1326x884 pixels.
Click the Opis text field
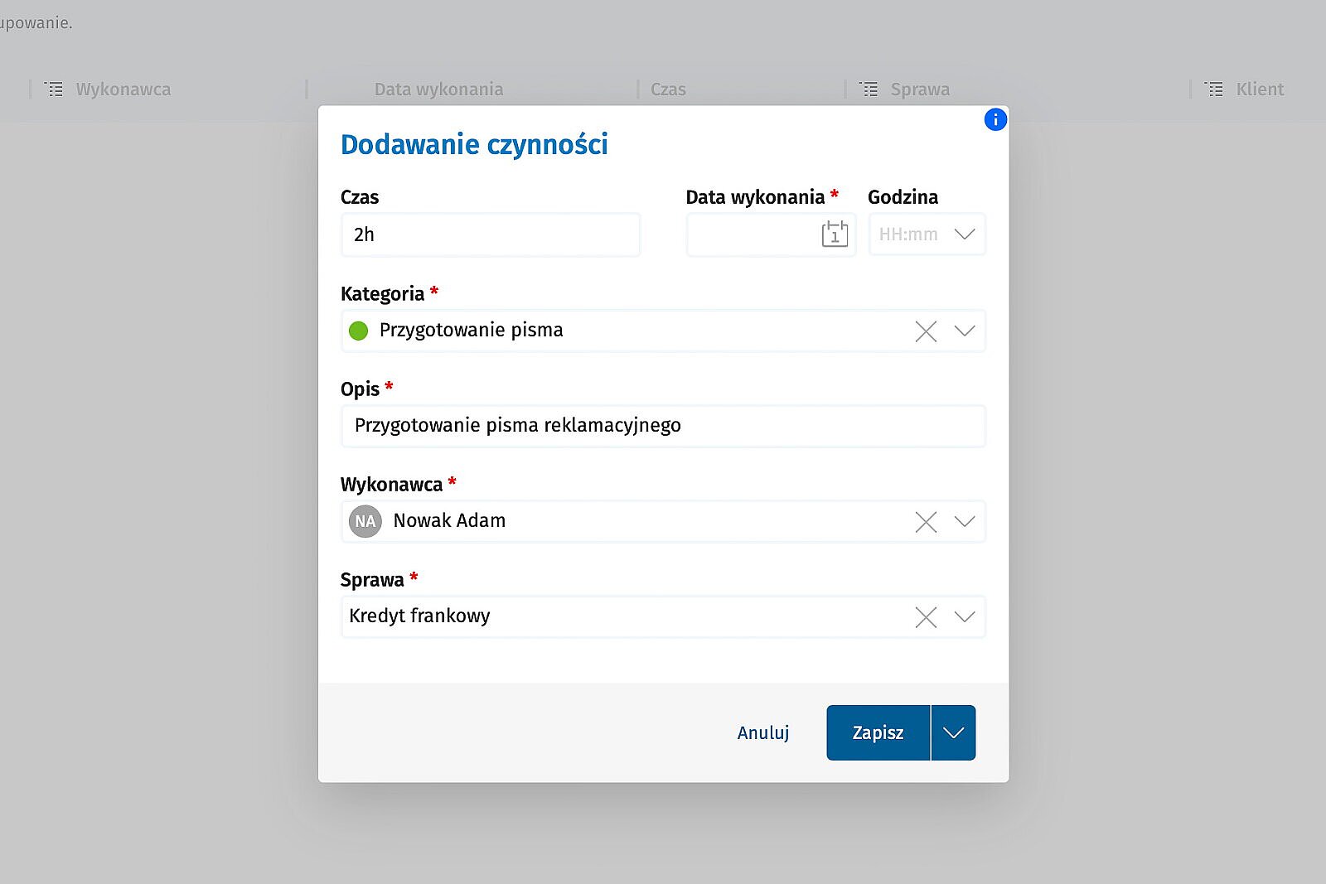coord(663,426)
